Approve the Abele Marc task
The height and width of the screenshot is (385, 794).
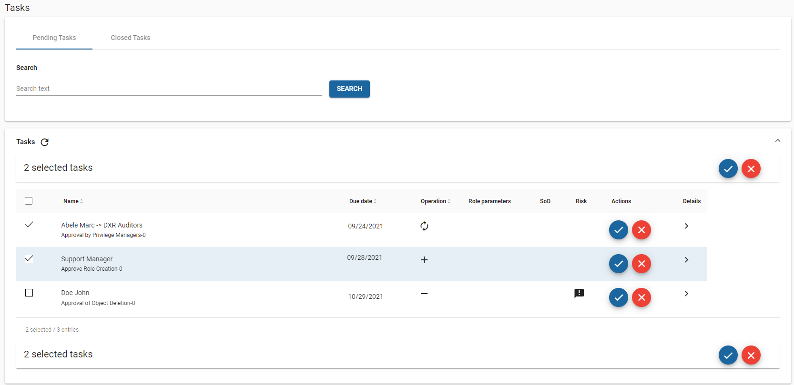click(x=618, y=230)
